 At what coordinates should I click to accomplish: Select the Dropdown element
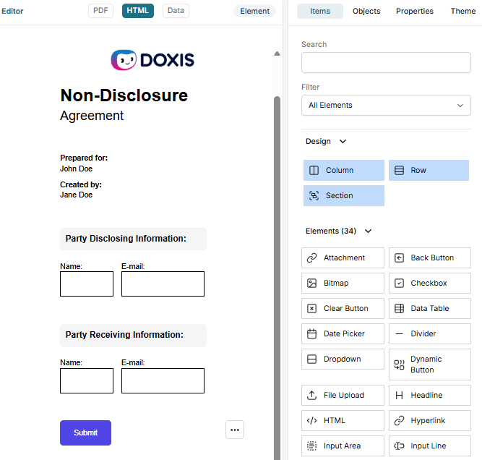343,359
